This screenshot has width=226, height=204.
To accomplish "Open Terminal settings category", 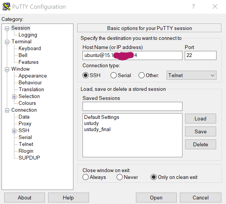I will 22,42.
